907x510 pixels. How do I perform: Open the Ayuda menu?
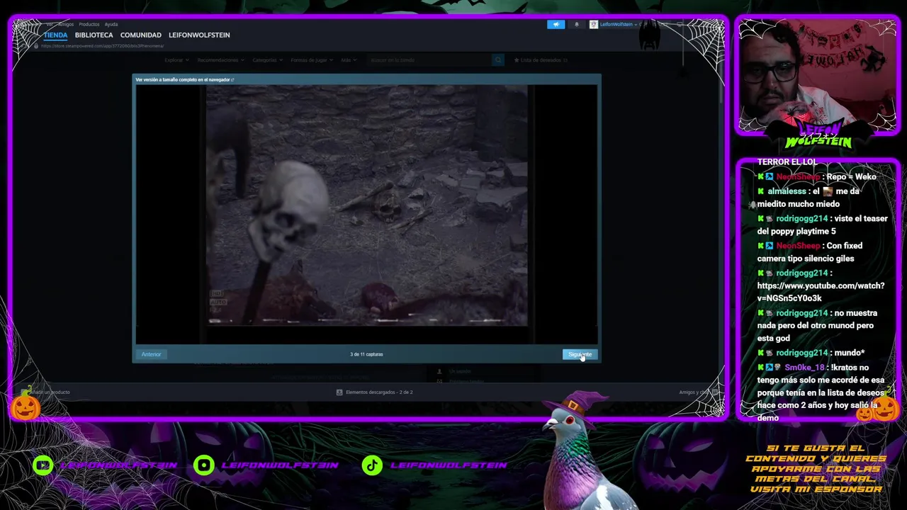pos(111,24)
